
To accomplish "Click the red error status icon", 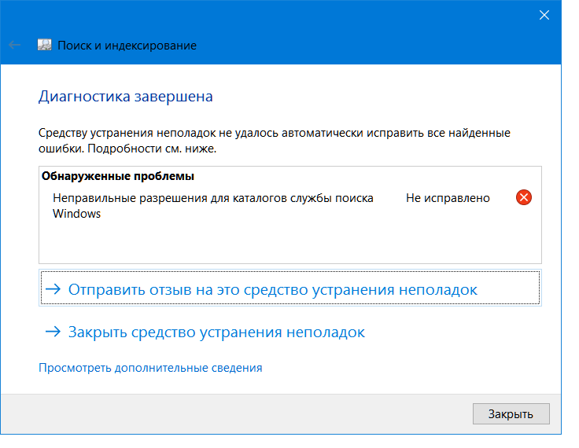I will coord(523,197).
